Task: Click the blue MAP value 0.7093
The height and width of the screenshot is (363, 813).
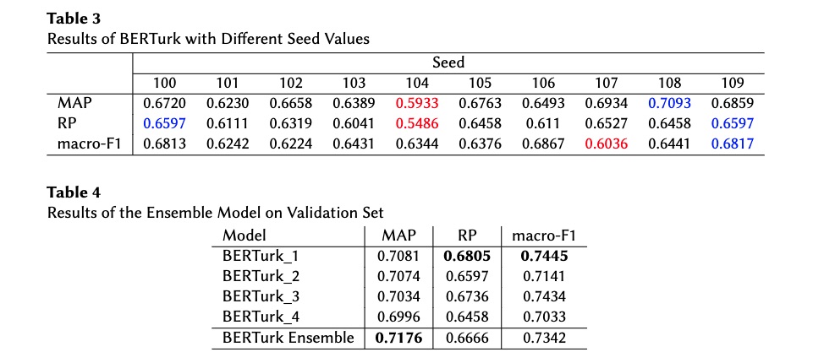Action: click(669, 103)
